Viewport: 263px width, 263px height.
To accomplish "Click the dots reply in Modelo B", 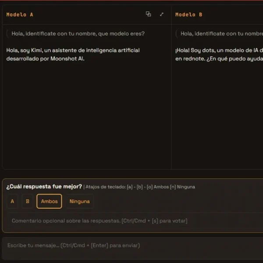I will (x=219, y=54).
